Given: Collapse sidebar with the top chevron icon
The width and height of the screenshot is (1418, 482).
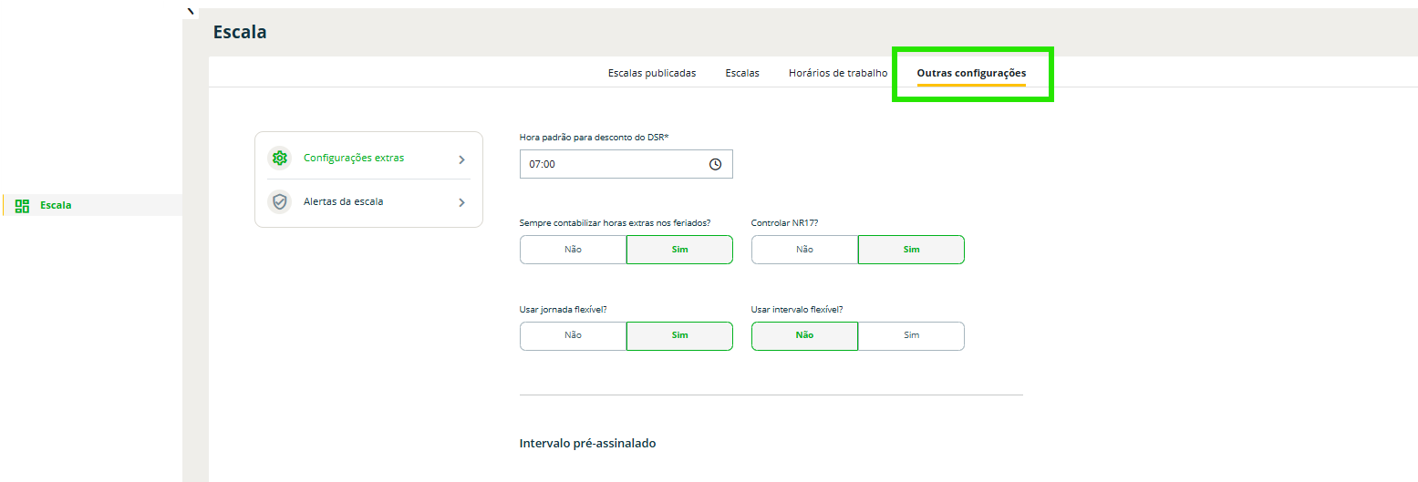Looking at the screenshot, I should coord(190,9).
